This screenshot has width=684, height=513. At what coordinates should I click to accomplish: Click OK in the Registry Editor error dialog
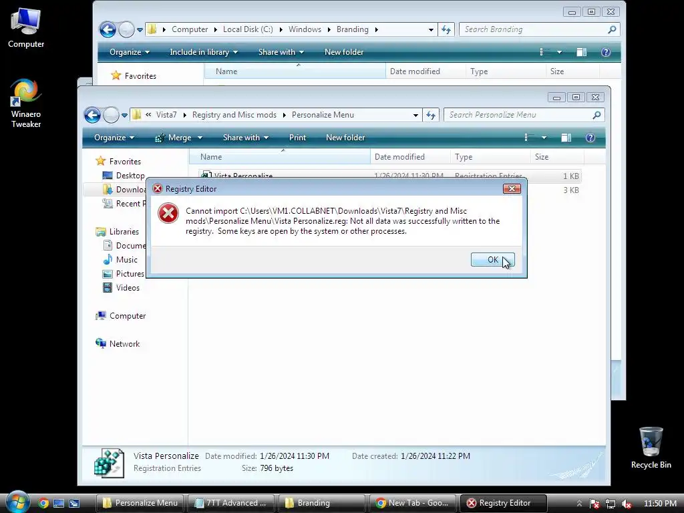coord(492,260)
